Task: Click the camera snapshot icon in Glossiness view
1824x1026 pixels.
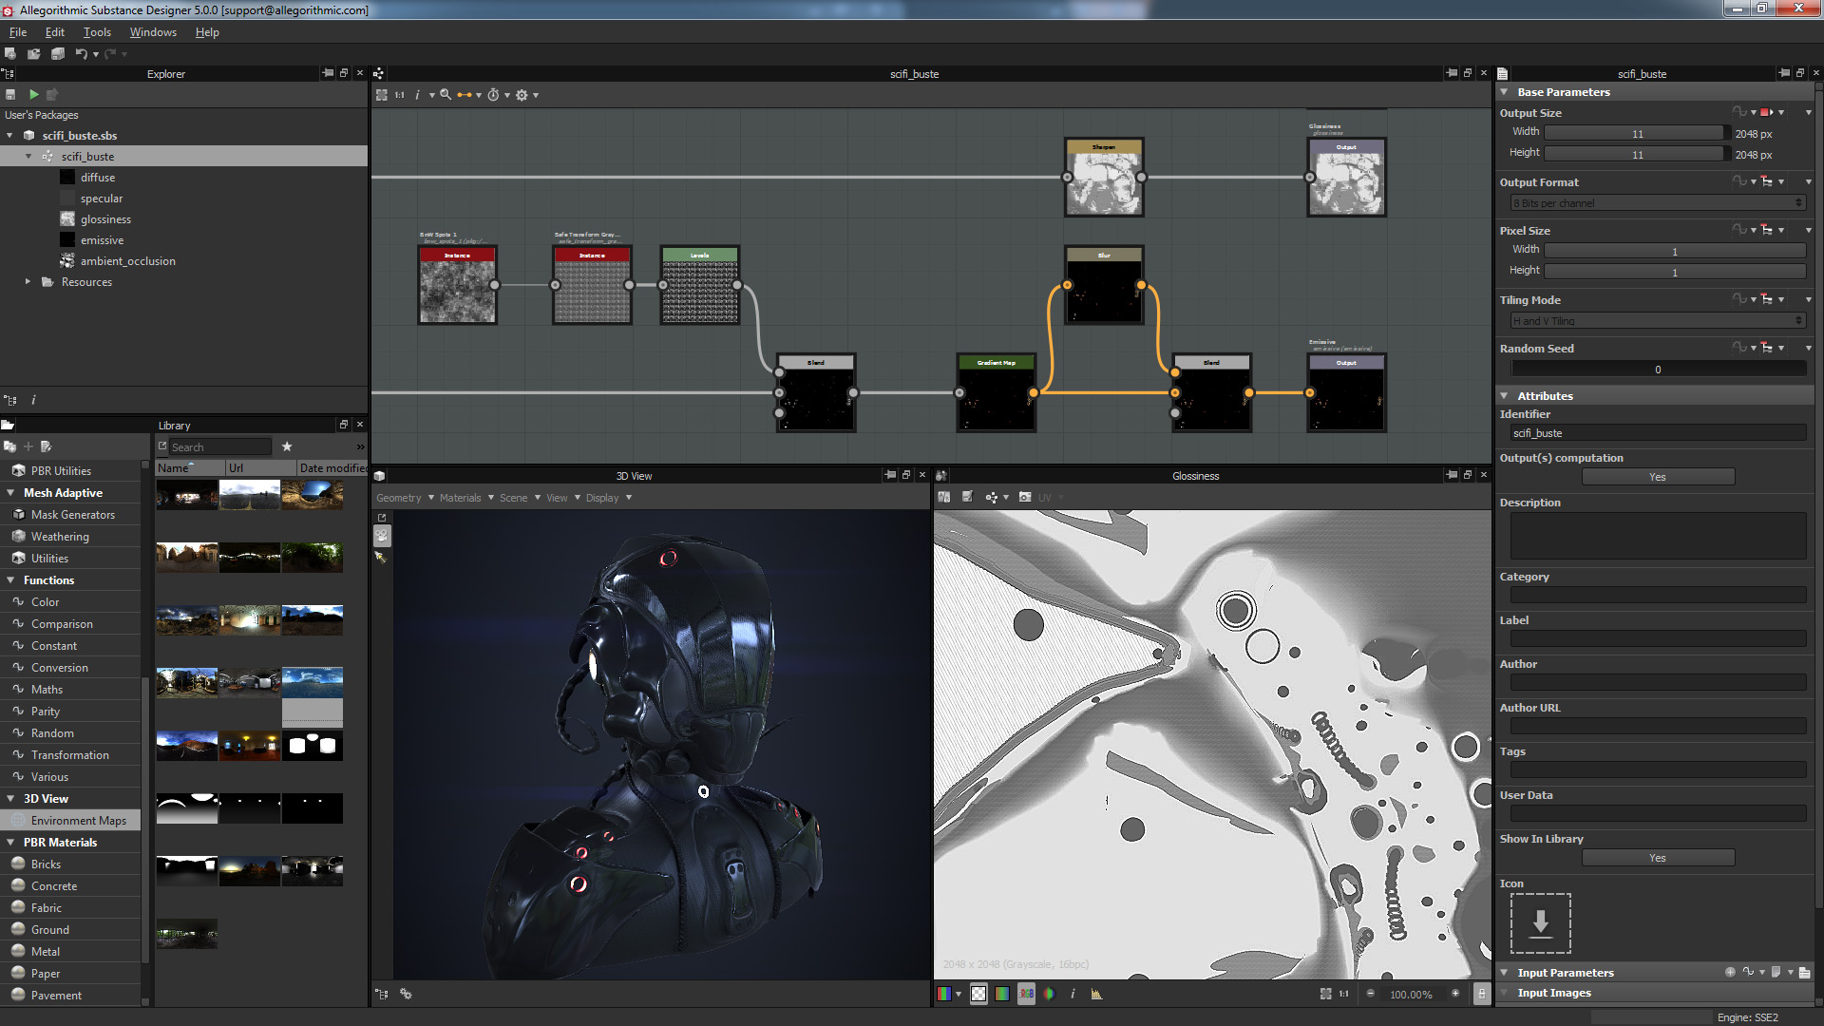Action: pyautogui.click(x=1025, y=497)
